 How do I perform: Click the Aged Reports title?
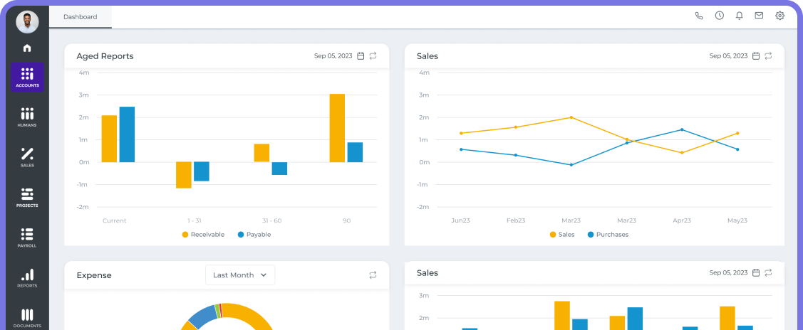coord(105,56)
